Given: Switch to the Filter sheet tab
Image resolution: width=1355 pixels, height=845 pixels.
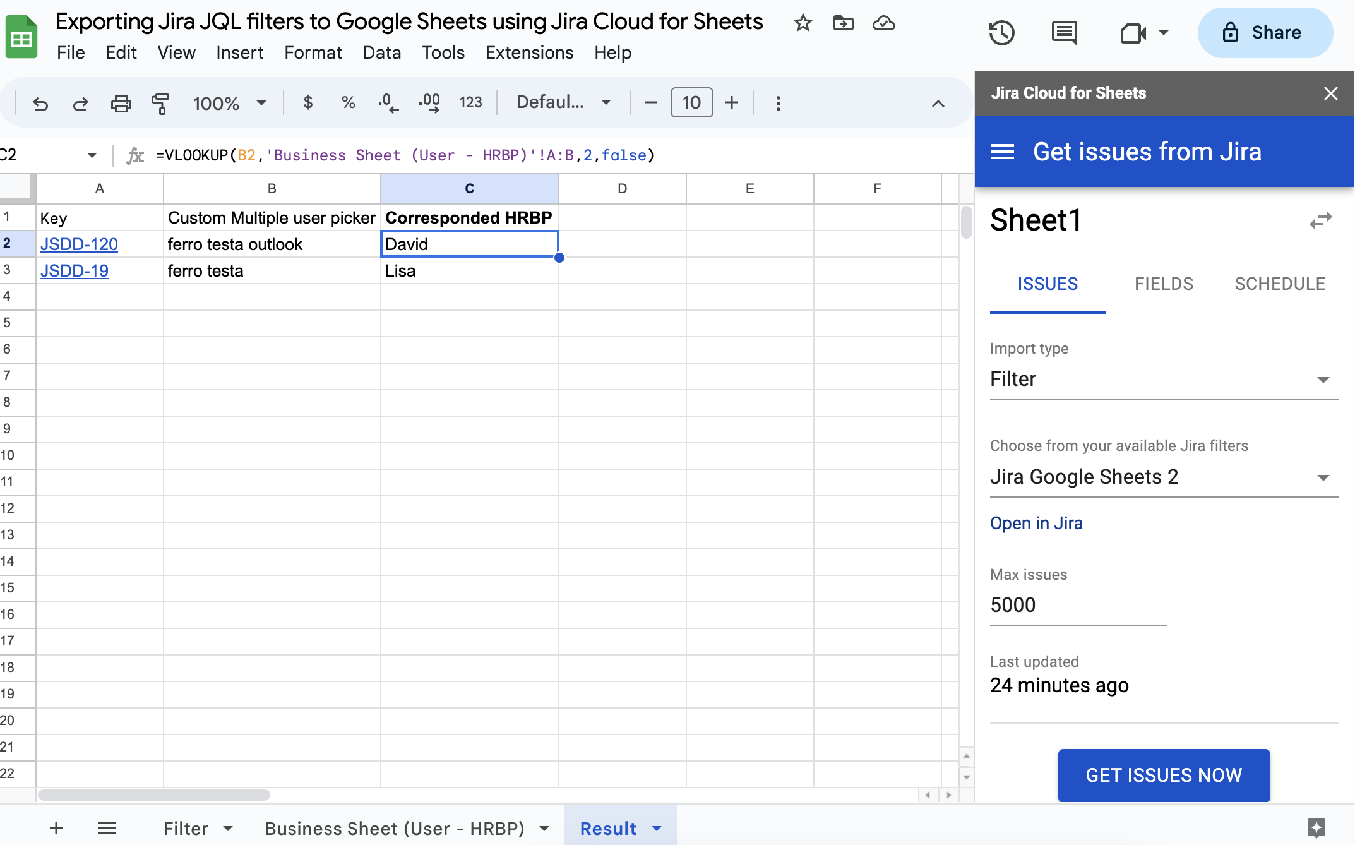Looking at the screenshot, I should (186, 829).
